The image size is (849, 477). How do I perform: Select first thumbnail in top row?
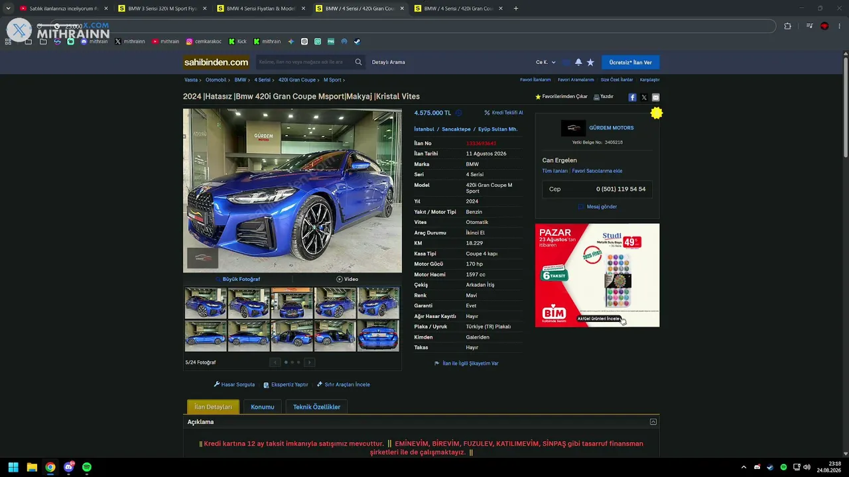click(206, 303)
